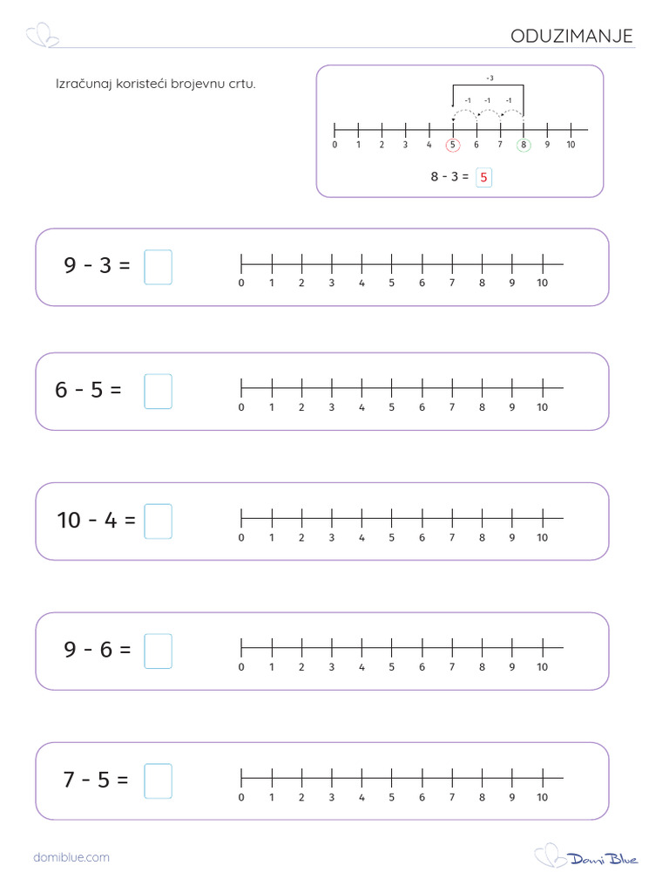Click tick 9 on the 9 - 3 number line
This screenshot has height=893, width=669.
512,264
